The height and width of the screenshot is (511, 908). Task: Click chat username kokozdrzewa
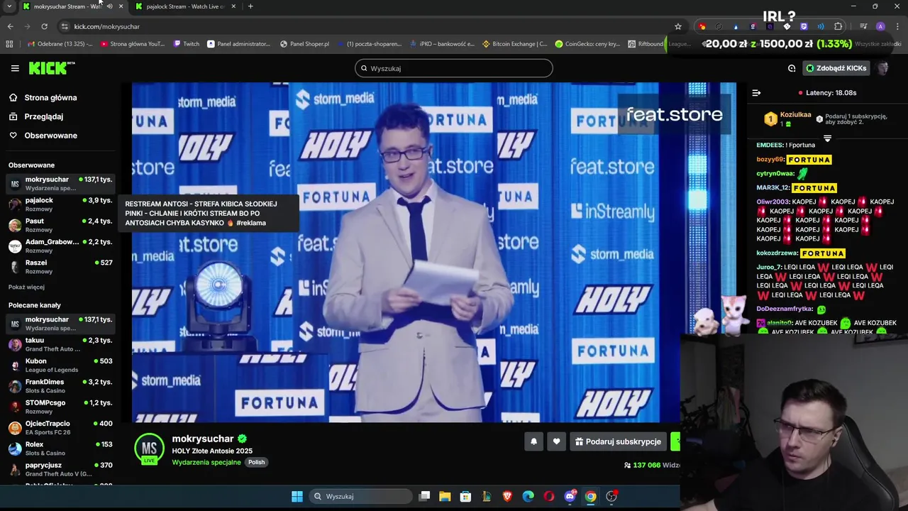pyautogui.click(x=777, y=253)
